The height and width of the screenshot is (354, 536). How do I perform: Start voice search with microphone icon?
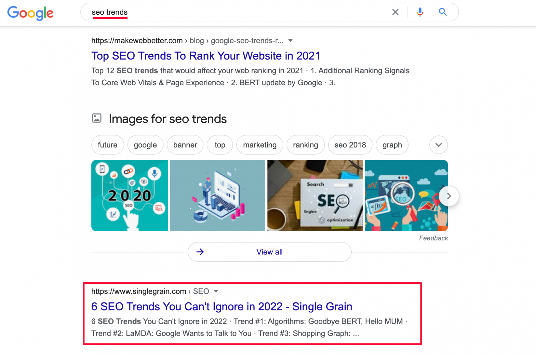pos(420,12)
